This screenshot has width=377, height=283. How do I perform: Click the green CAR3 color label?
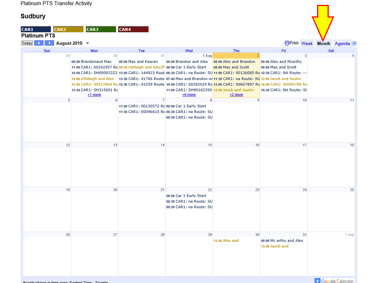[101, 29]
